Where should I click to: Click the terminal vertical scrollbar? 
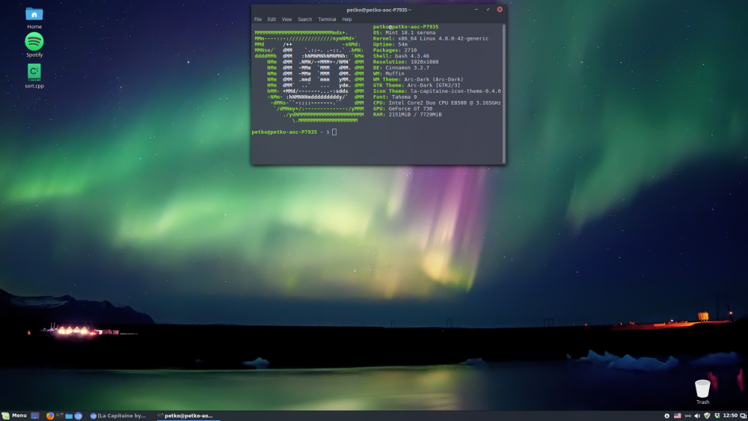pyautogui.click(x=503, y=93)
